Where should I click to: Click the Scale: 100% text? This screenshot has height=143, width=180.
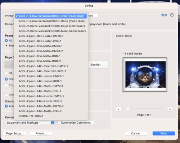pyautogui.click(x=124, y=36)
